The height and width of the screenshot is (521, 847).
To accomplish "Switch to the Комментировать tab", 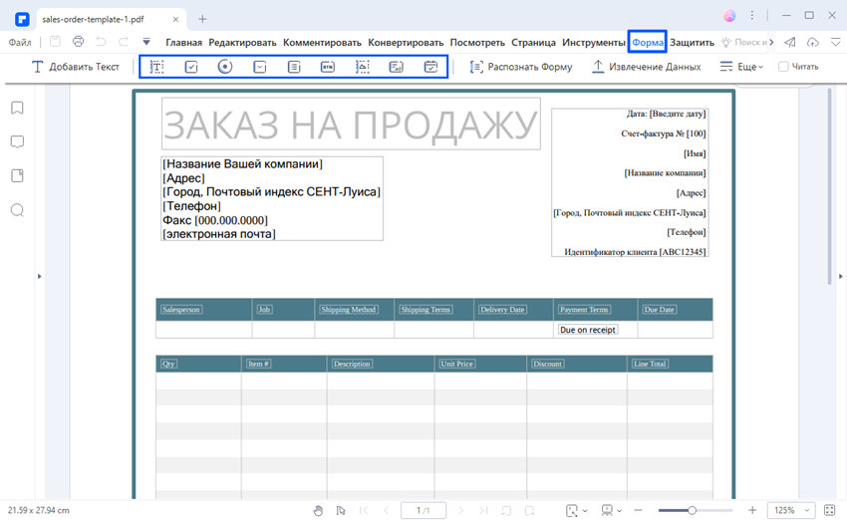I will click(323, 42).
